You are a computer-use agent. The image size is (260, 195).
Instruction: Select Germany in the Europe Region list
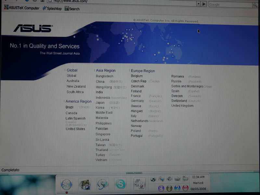[x=137, y=101]
